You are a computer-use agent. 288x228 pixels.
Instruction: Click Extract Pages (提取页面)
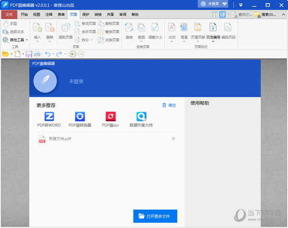(x=66, y=31)
